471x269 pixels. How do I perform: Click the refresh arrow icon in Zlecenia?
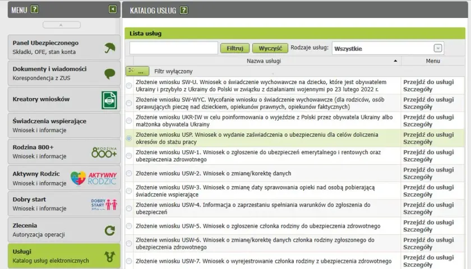[x=110, y=230]
